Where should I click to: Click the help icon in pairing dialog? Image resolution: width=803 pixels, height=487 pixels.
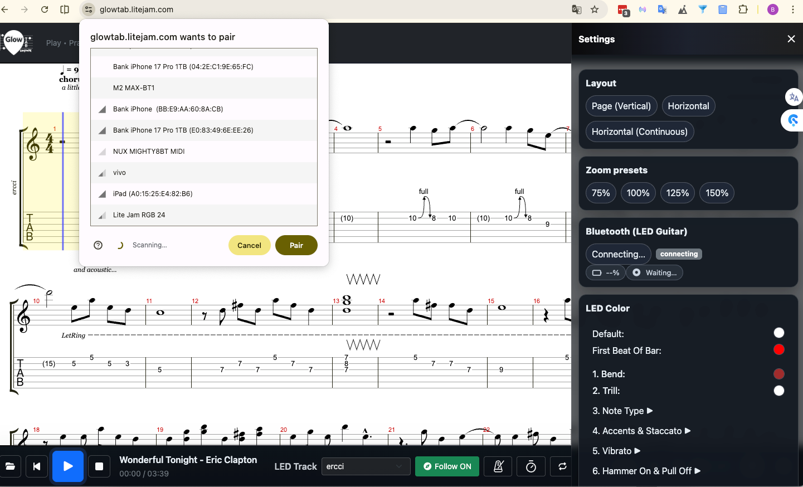point(98,245)
